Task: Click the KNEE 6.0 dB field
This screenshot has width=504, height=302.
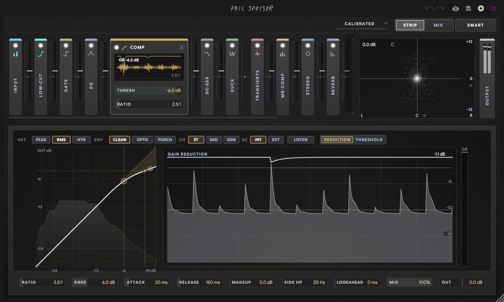Action: 94,282
